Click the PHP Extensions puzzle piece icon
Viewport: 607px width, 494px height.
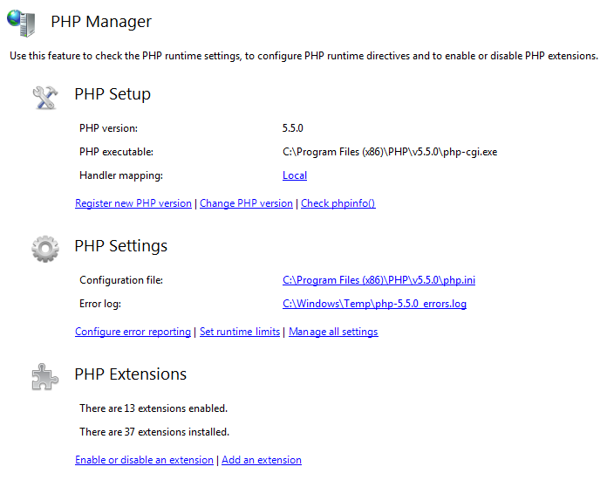click(x=44, y=376)
